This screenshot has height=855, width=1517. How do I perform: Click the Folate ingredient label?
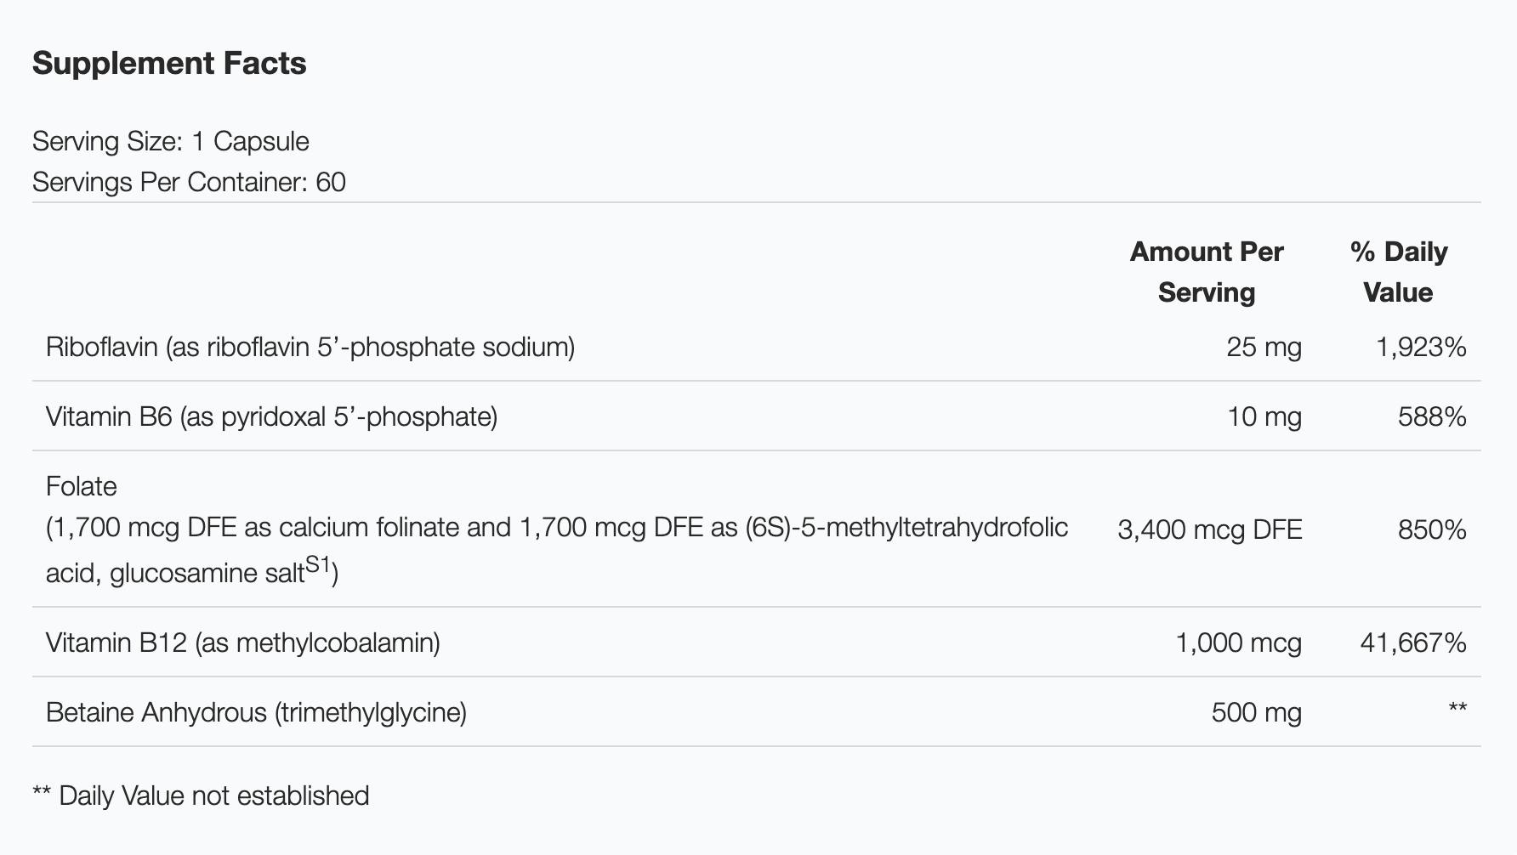pos(82,486)
